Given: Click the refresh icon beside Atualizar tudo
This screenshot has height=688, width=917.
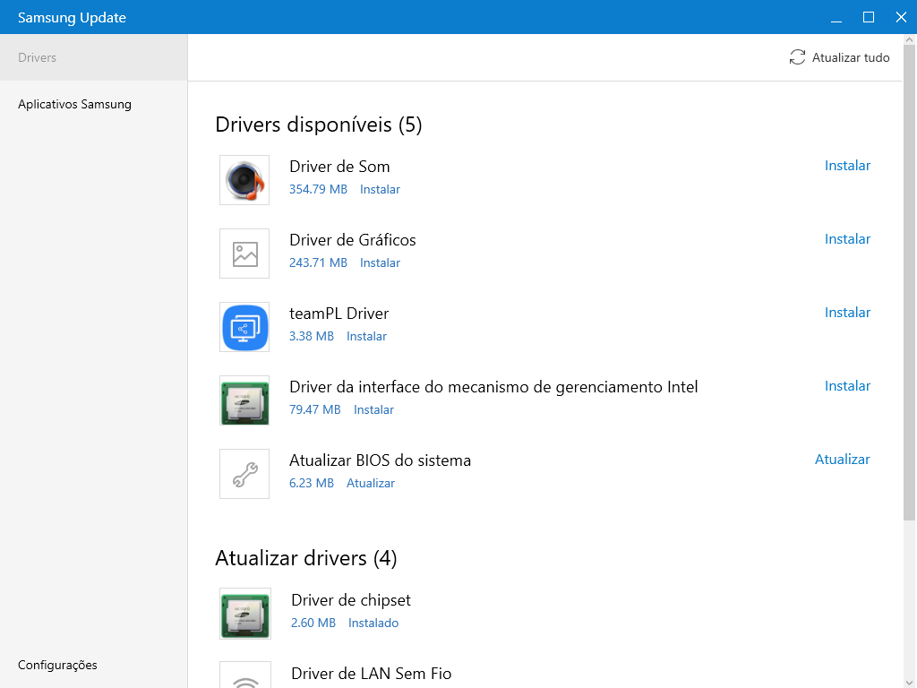Looking at the screenshot, I should pyautogui.click(x=797, y=57).
